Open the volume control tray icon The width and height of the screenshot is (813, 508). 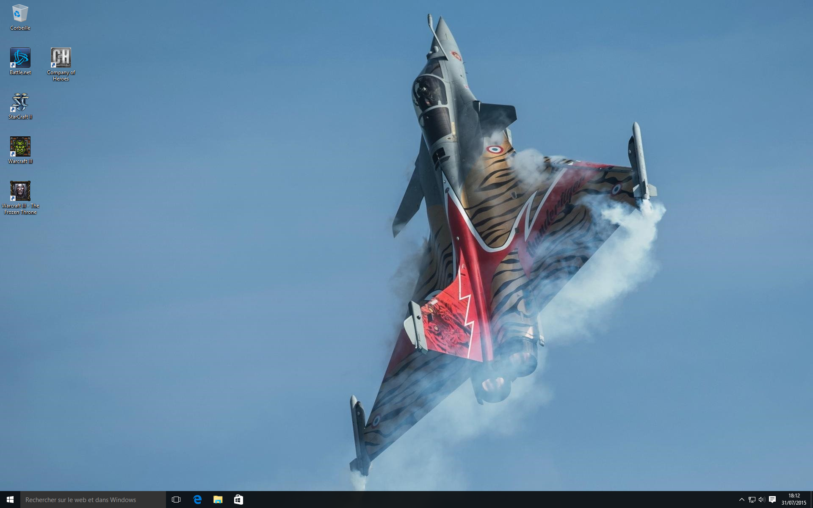(761, 500)
